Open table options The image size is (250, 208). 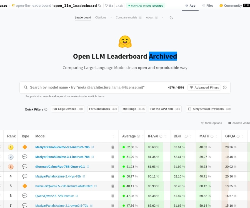point(211,123)
